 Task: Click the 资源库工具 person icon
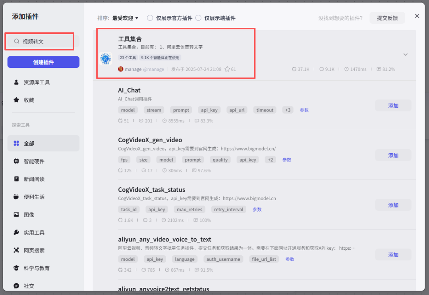(16, 82)
